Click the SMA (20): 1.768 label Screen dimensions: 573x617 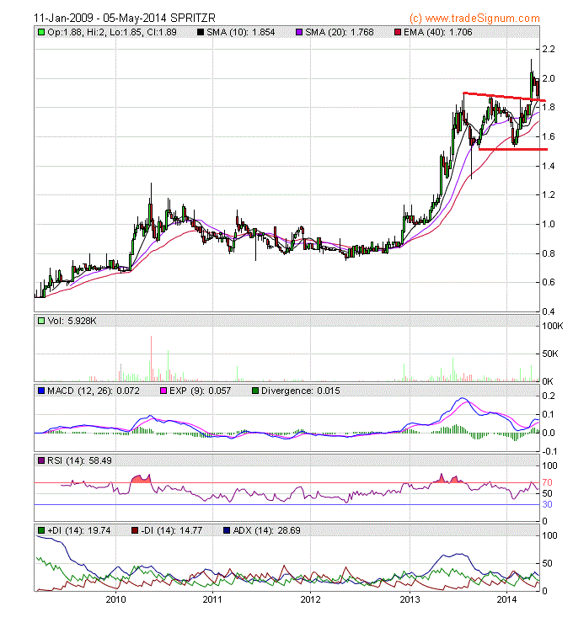tap(340, 32)
